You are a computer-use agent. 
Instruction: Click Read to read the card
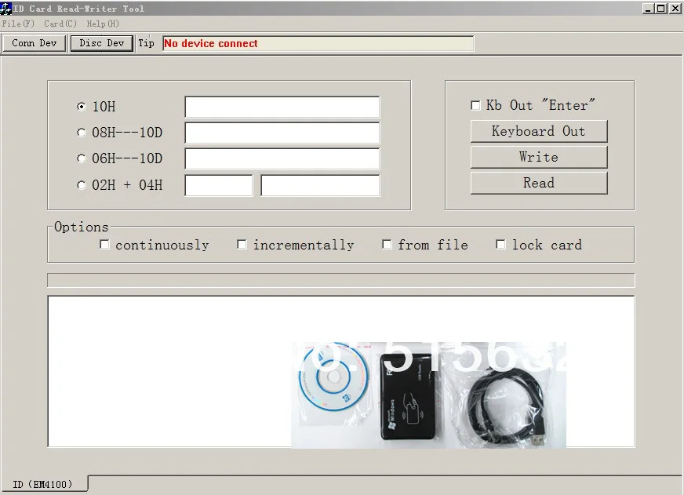pos(538,183)
